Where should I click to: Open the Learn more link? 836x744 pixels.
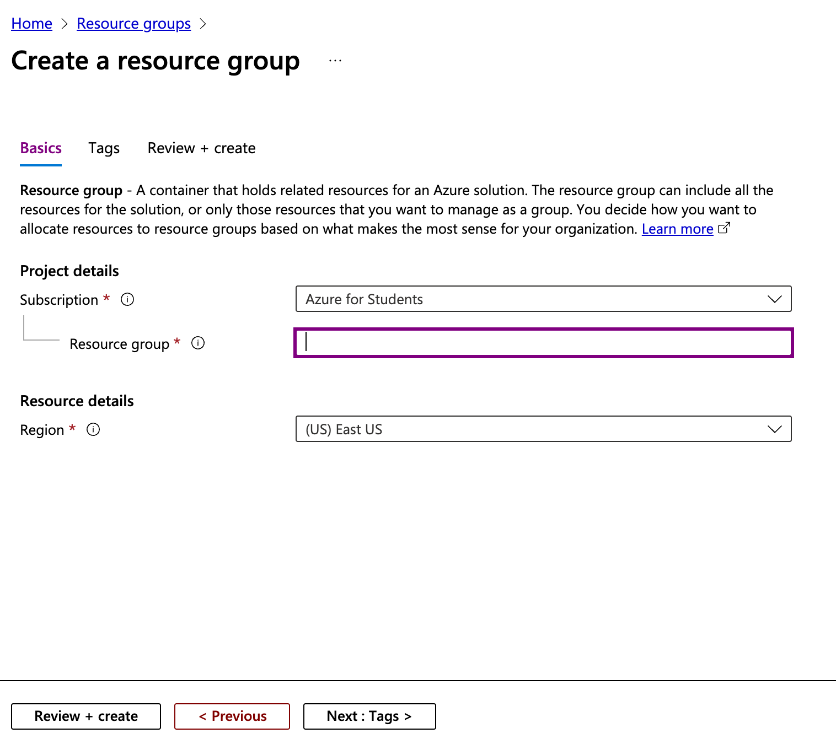pos(677,228)
